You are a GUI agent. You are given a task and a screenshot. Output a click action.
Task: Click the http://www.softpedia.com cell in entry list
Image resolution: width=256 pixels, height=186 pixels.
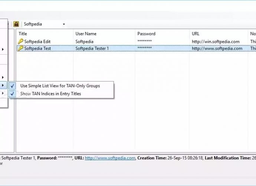click(217, 48)
